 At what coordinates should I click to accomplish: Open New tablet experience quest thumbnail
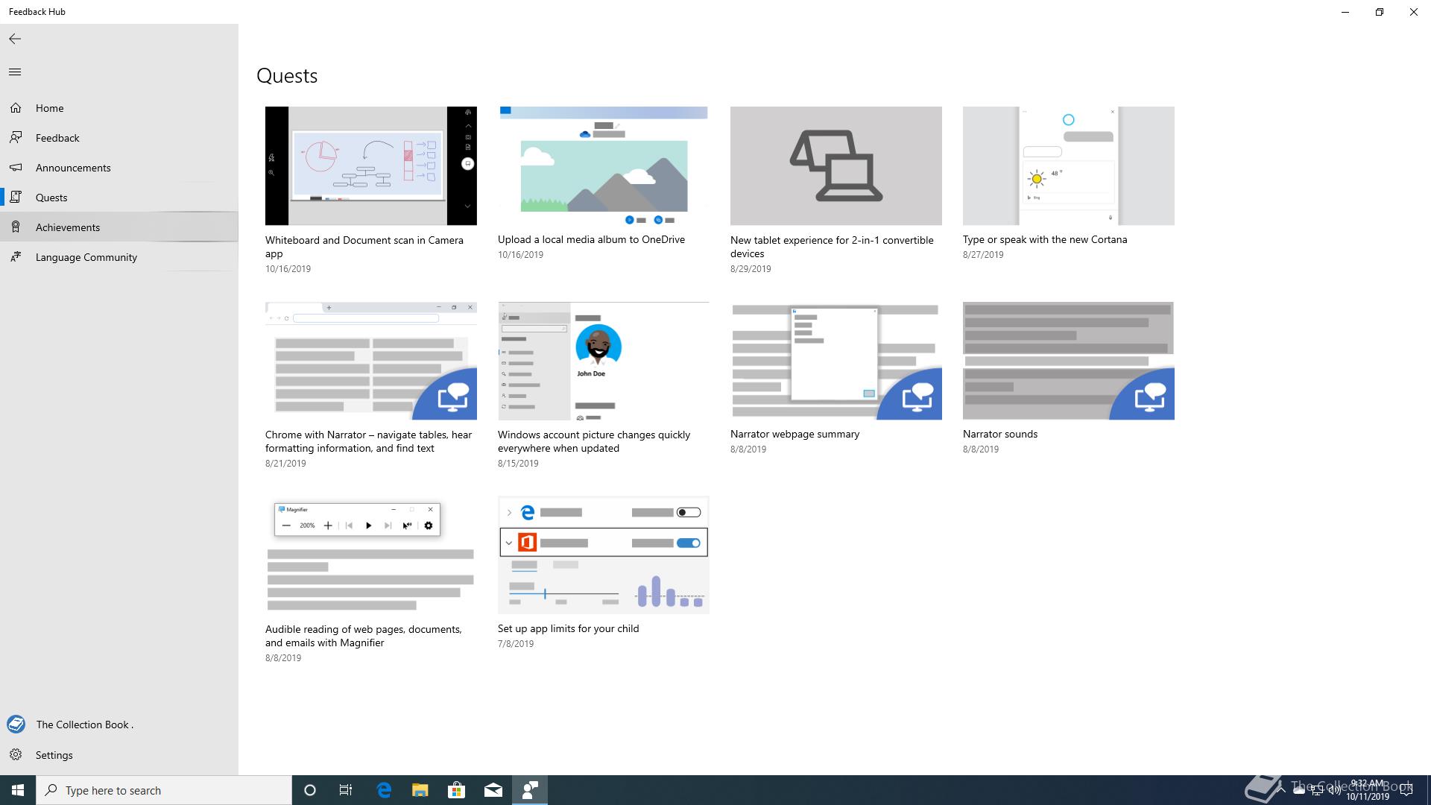pyautogui.click(x=836, y=165)
